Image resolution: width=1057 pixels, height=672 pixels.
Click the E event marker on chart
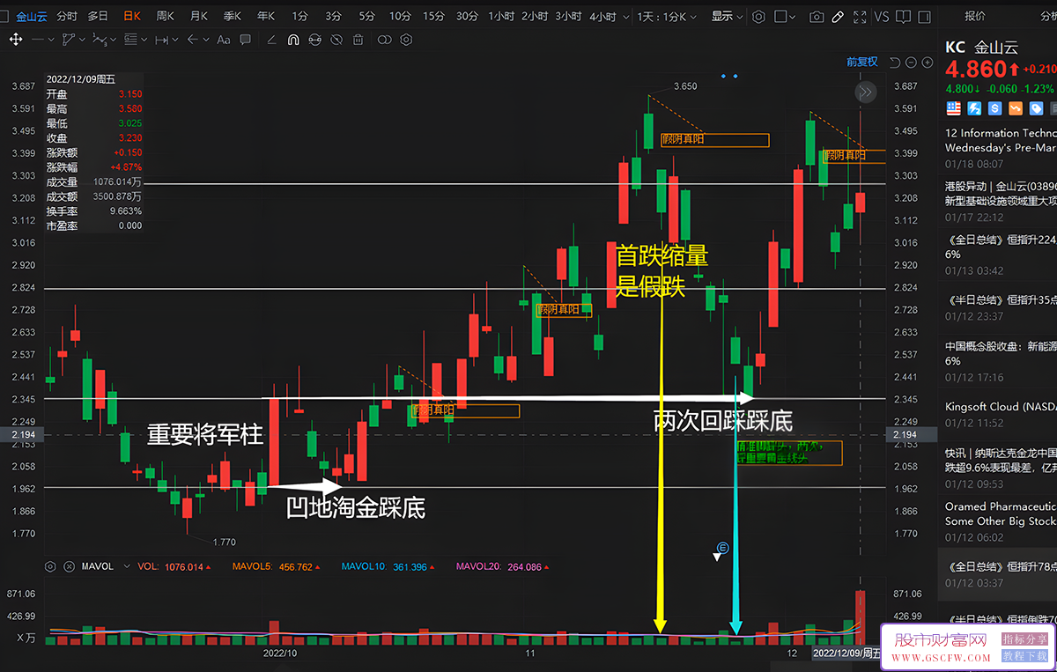722,548
